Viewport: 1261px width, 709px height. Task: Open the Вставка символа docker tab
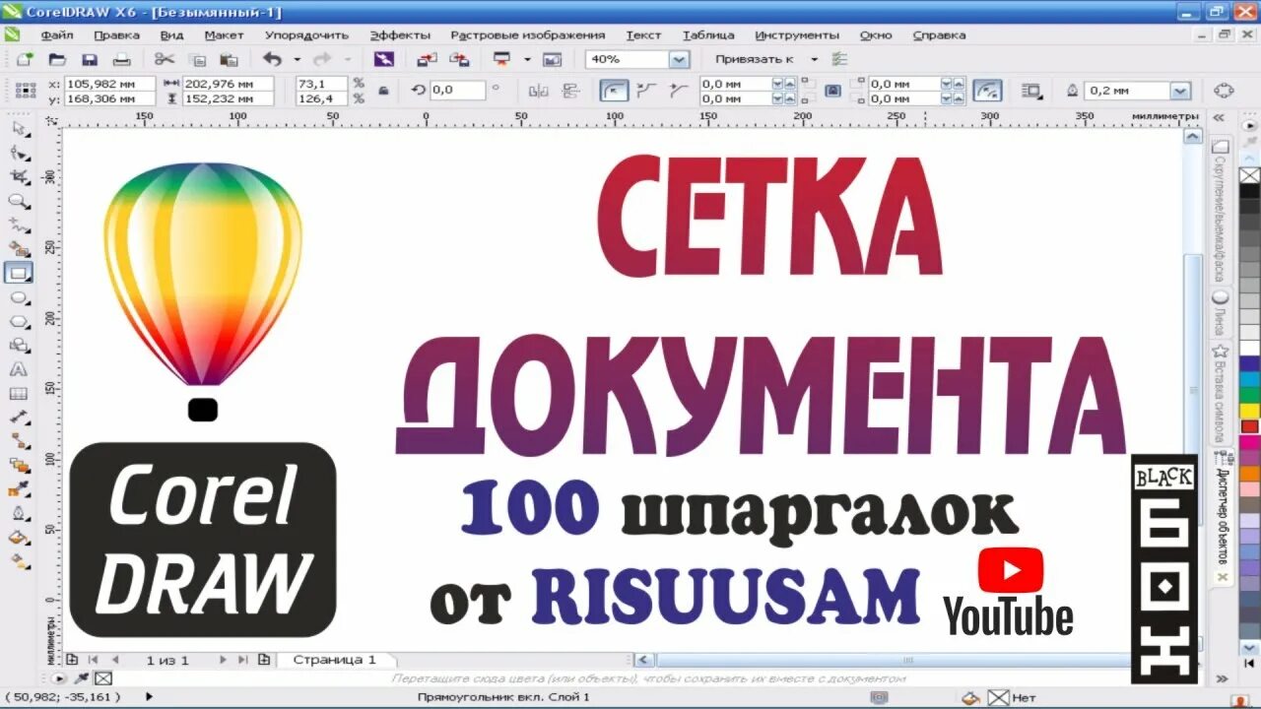point(1222,394)
